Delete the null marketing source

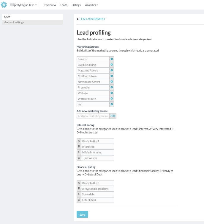tap(112, 105)
